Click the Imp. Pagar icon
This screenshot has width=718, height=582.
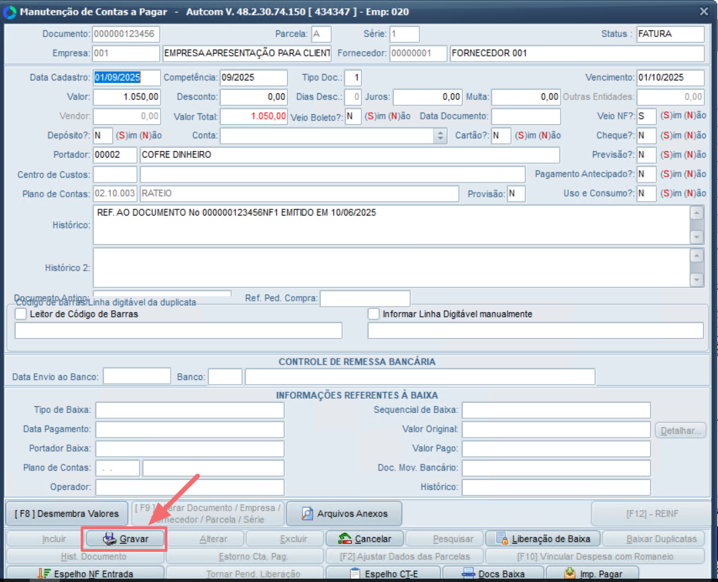[x=569, y=573]
